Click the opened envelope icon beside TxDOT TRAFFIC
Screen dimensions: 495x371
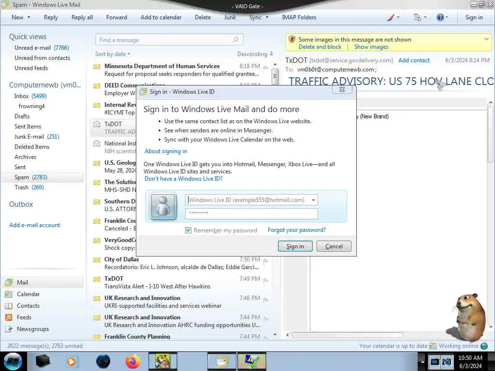97,124
